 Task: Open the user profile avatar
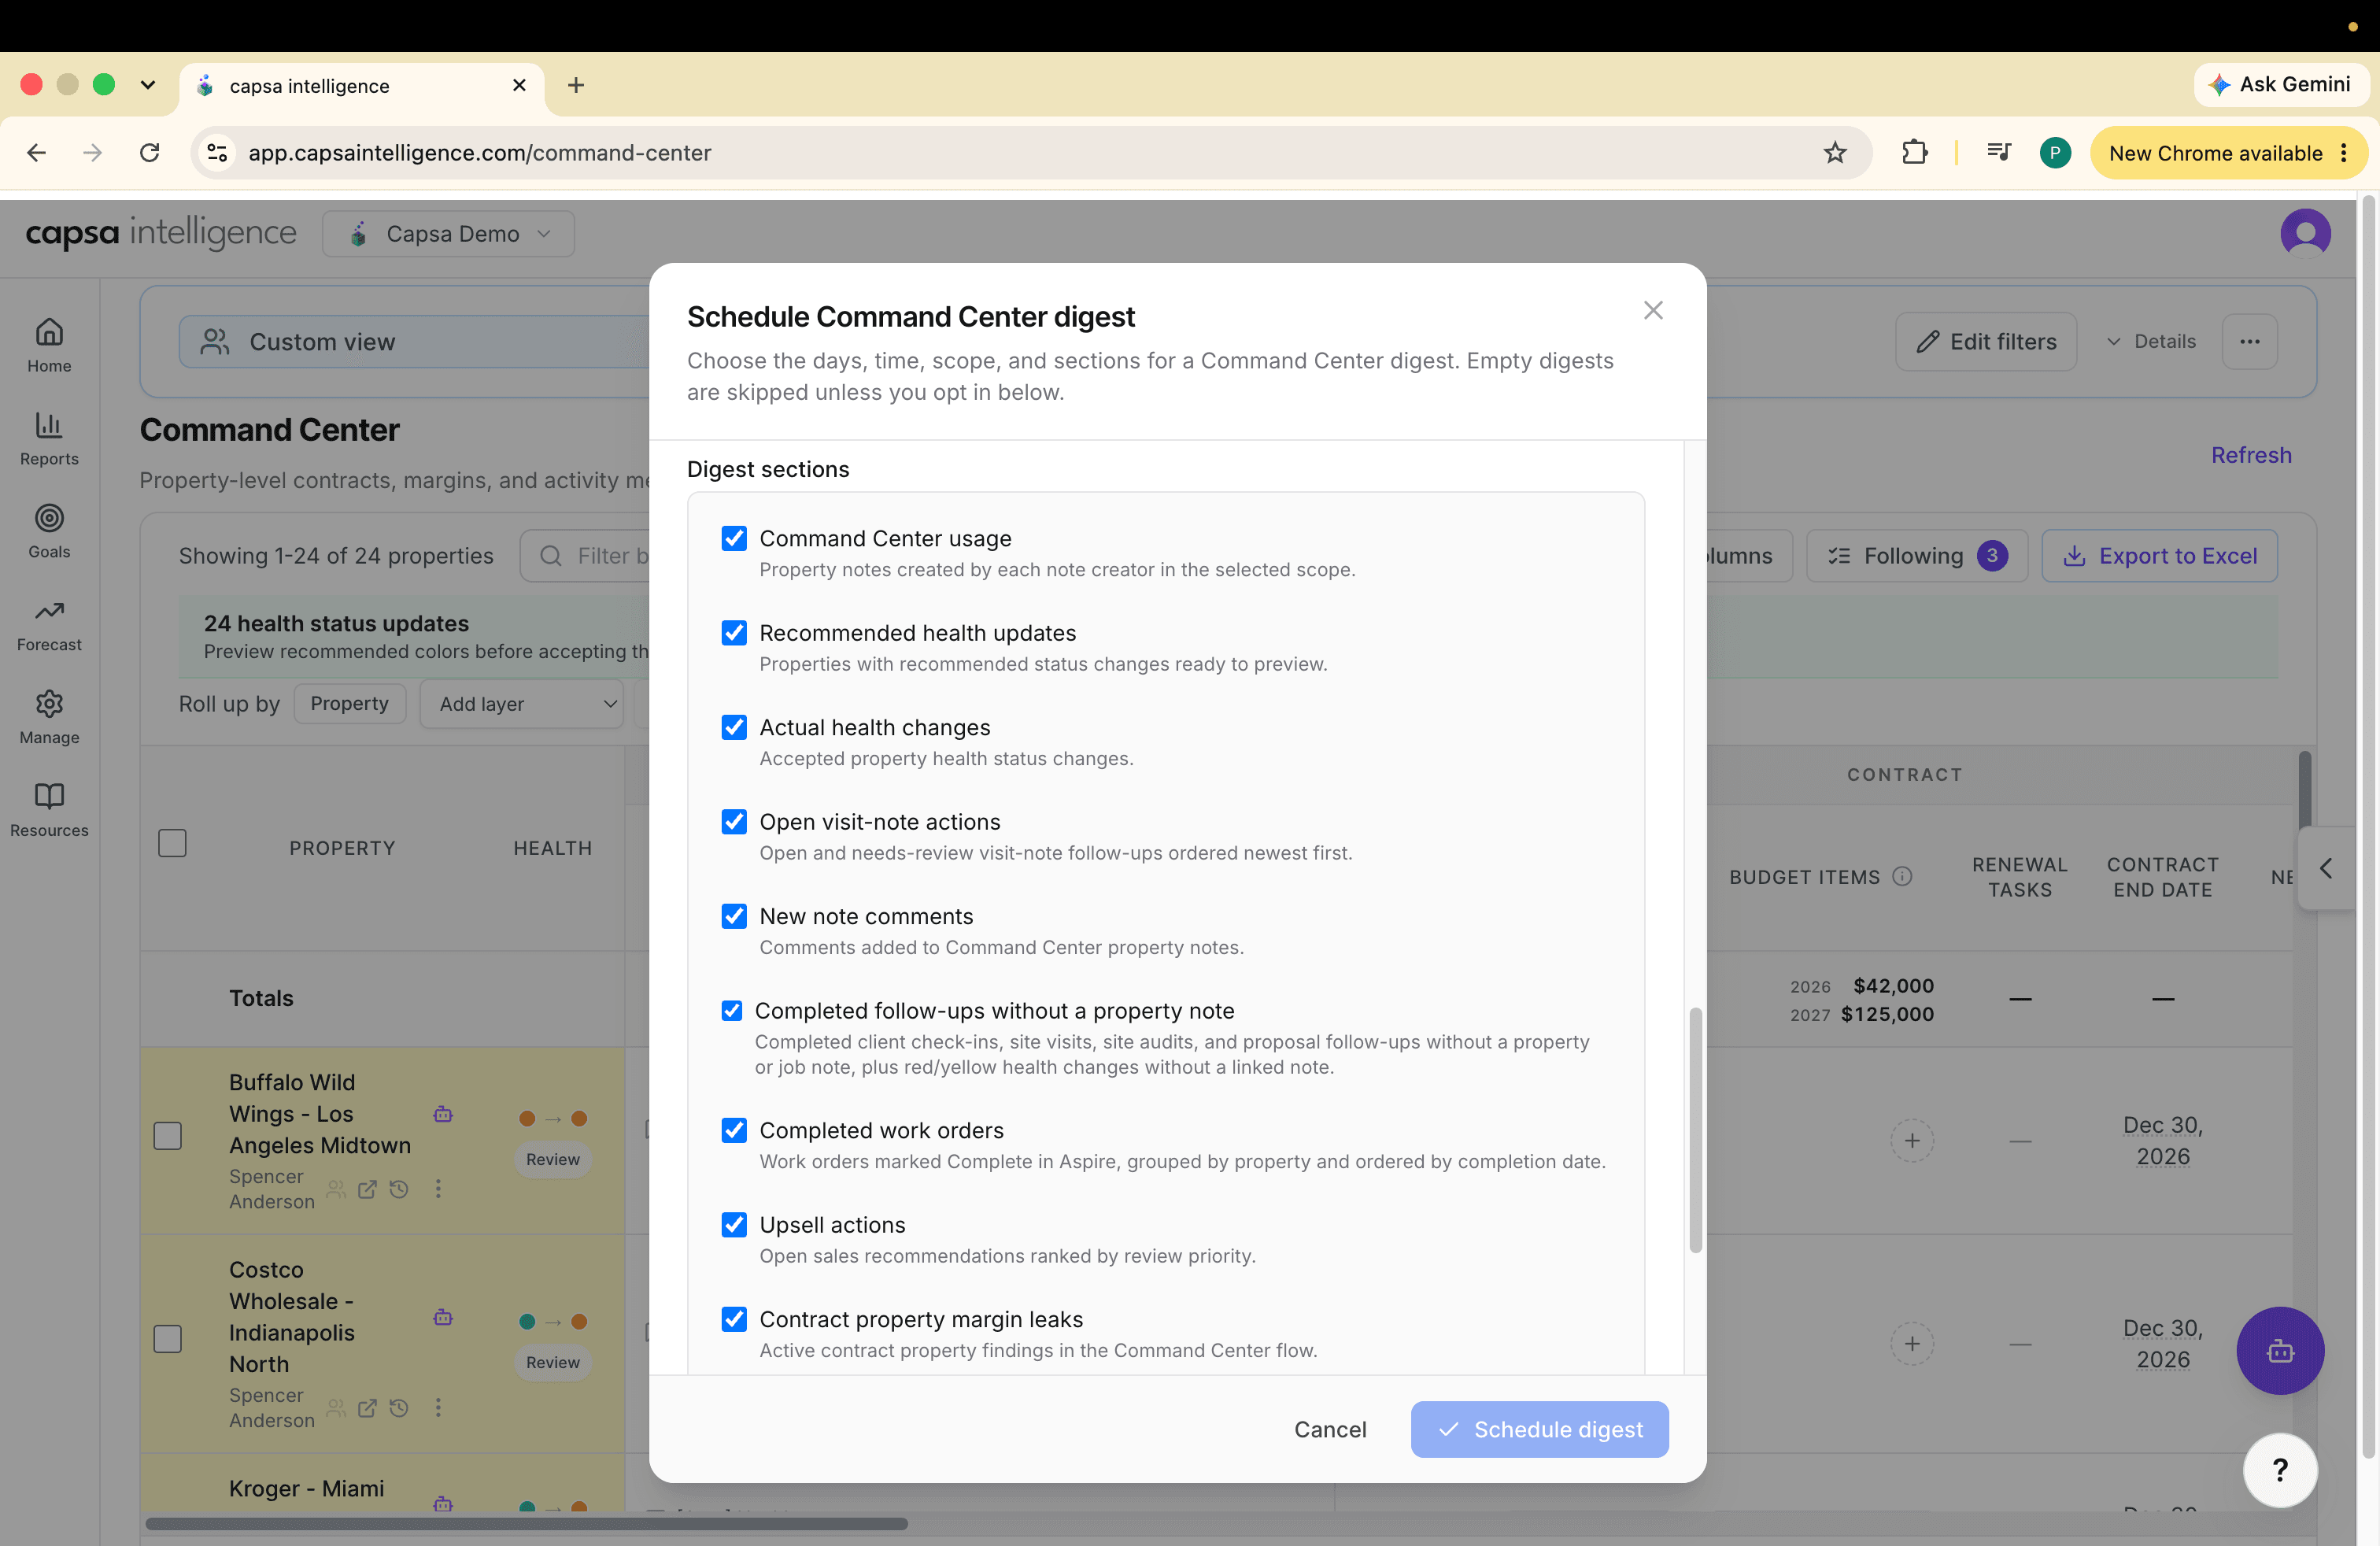(2305, 233)
